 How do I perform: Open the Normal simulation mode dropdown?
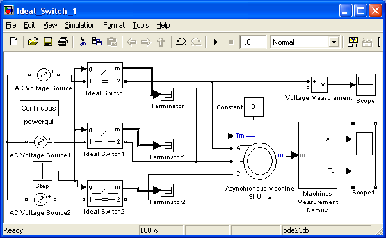[334, 42]
